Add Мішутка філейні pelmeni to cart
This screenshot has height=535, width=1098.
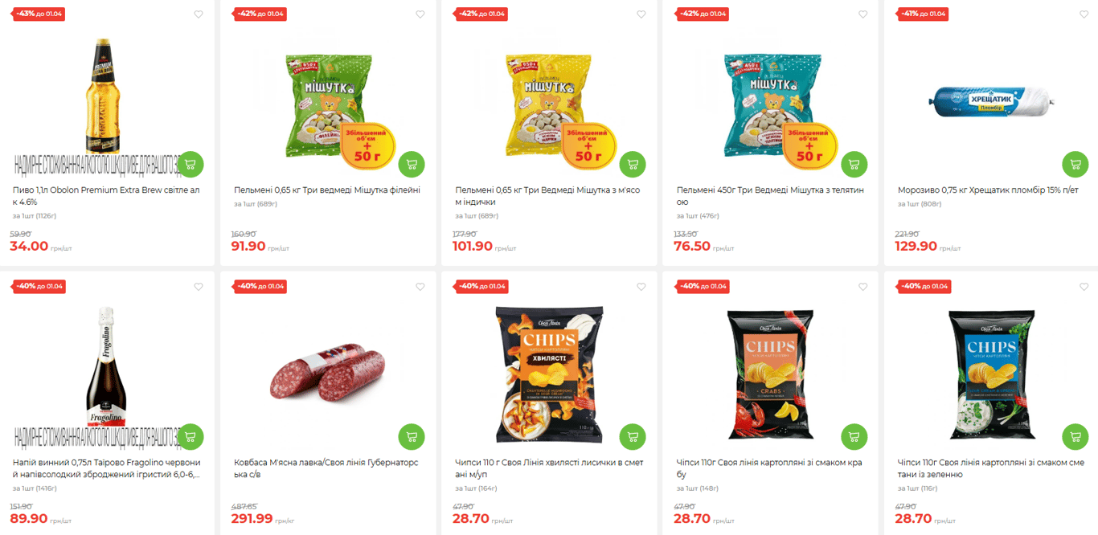pyautogui.click(x=412, y=164)
